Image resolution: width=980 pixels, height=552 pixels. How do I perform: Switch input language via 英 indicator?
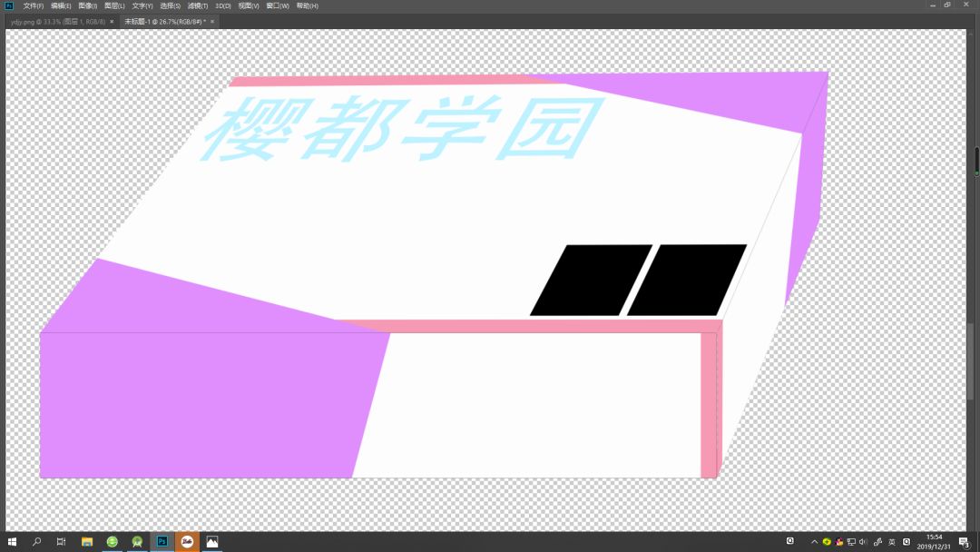click(x=892, y=542)
